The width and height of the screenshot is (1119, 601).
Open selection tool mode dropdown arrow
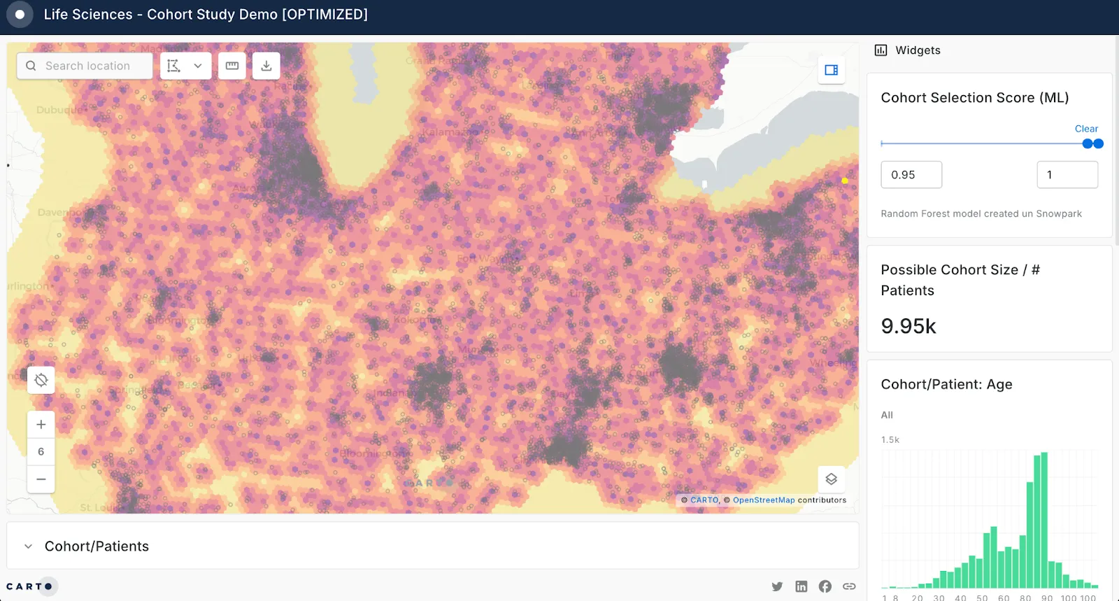[198, 66]
